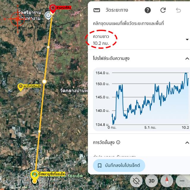Reset measurement with the restart arrow icon

point(163,10)
